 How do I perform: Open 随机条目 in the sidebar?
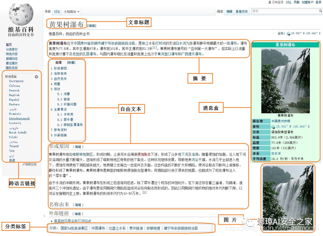(x=12, y=68)
